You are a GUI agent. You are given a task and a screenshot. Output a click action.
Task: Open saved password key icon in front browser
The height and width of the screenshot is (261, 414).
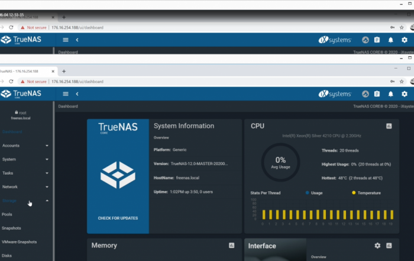coord(392,81)
